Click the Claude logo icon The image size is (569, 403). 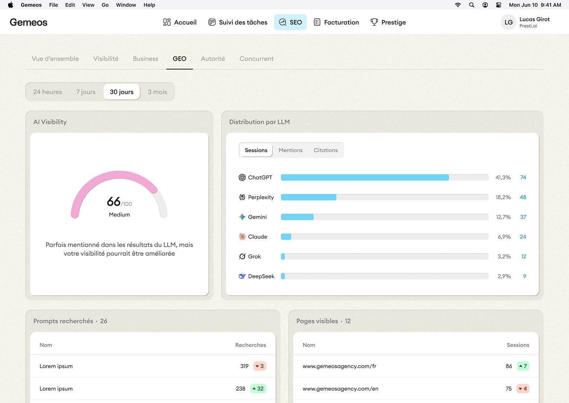coord(242,237)
